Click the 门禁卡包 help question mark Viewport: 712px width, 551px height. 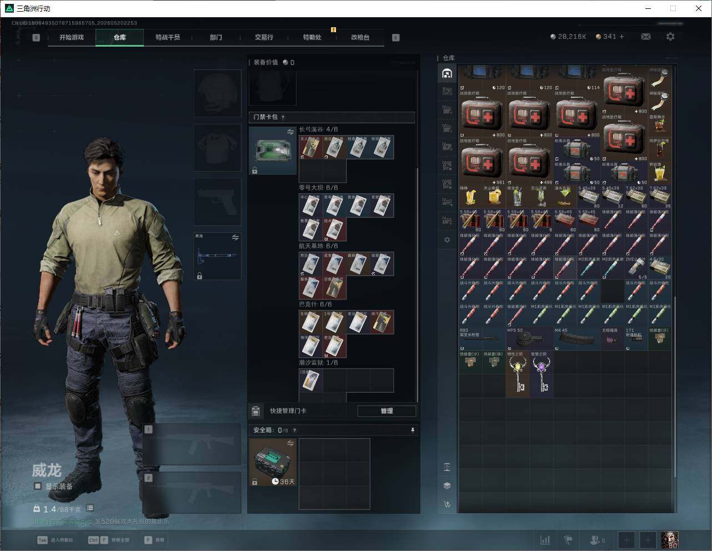[283, 117]
